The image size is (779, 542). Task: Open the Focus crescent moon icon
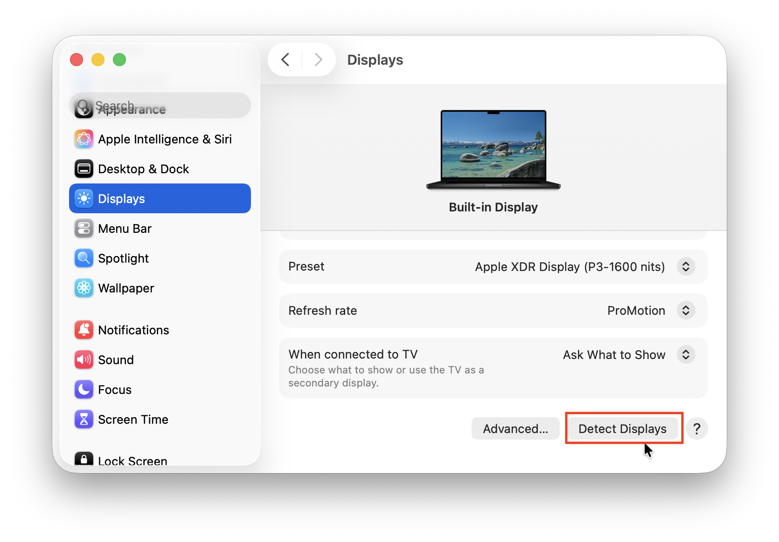pos(84,390)
